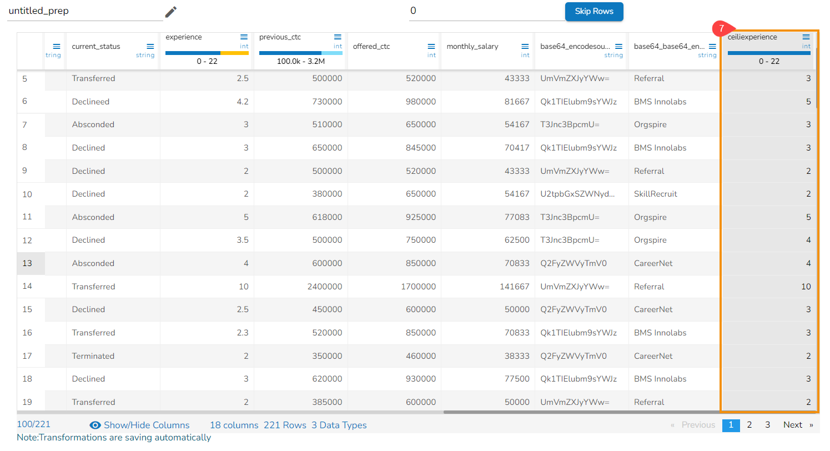The width and height of the screenshot is (830, 451).
Task: Select row number 13
Action: [27, 263]
